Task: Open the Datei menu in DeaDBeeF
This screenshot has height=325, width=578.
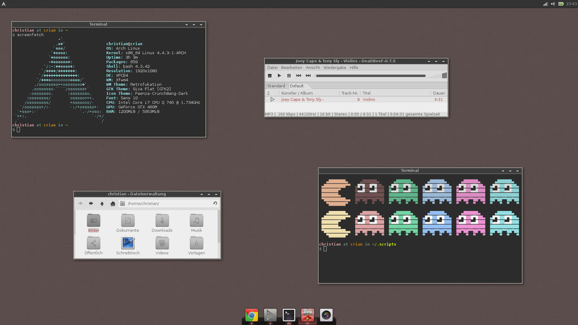Action: [x=272, y=68]
